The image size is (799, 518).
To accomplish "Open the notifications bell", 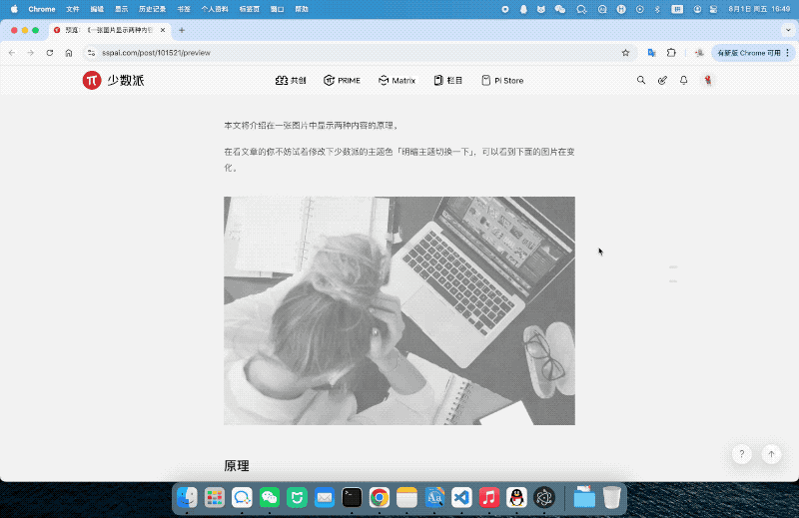I will [x=684, y=80].
